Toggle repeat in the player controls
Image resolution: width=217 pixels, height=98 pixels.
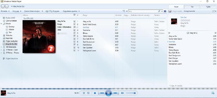coord(88,93)
